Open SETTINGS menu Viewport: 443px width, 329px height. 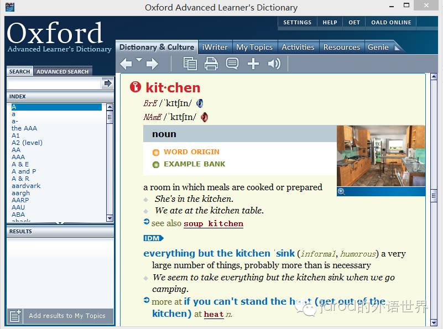tap(297, 23)
